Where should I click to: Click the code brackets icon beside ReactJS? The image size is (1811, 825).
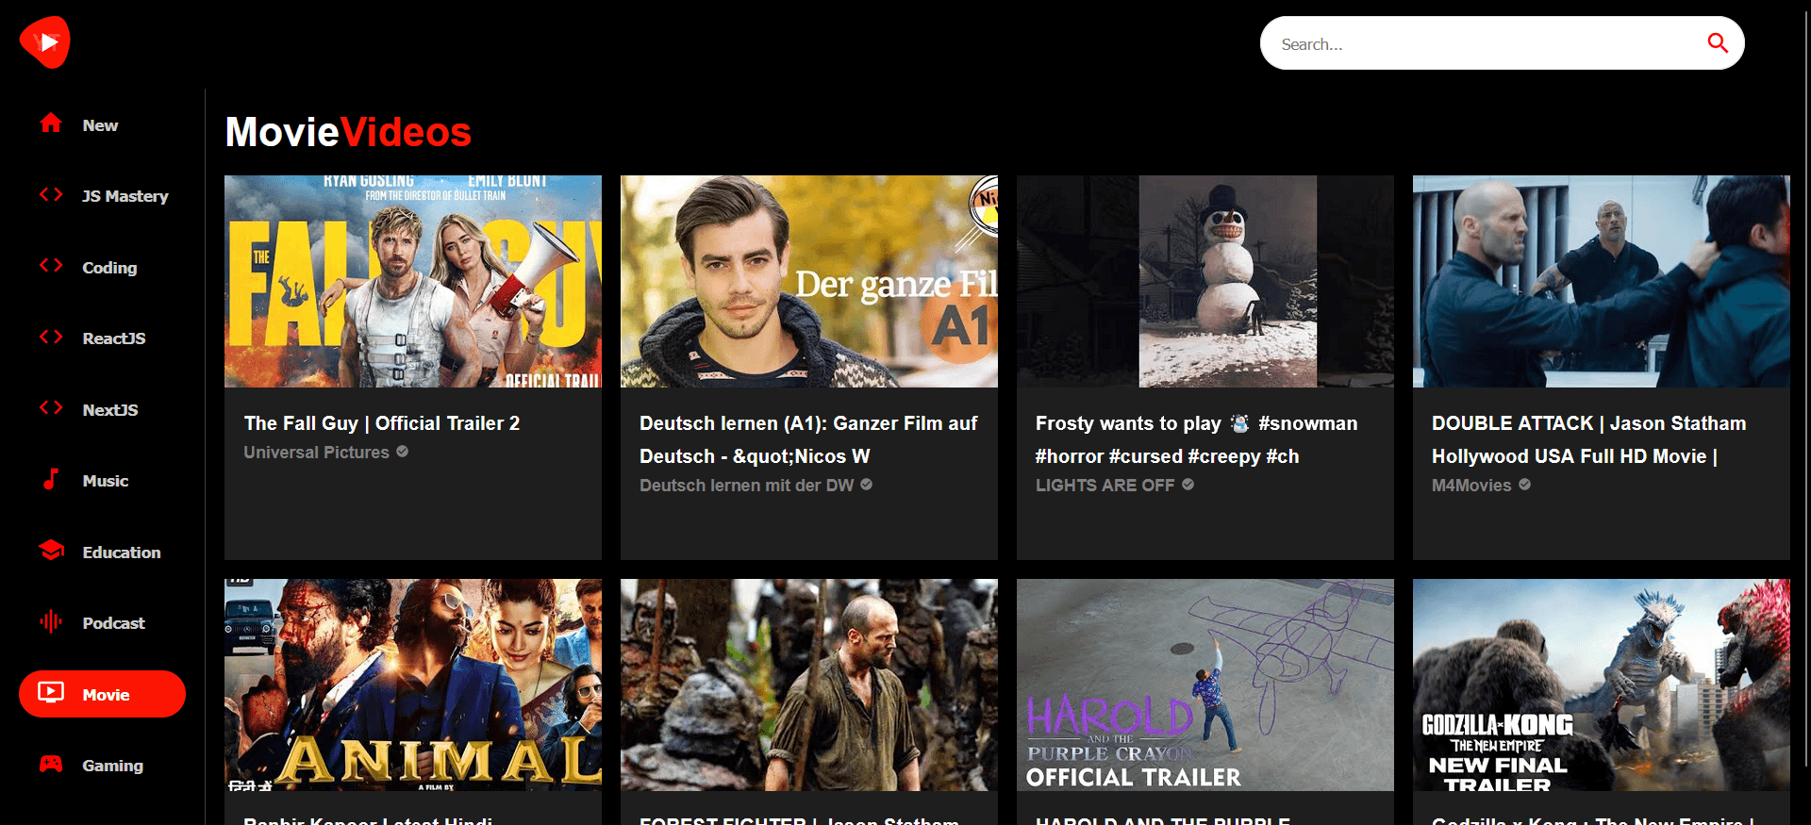pos(51,337)
